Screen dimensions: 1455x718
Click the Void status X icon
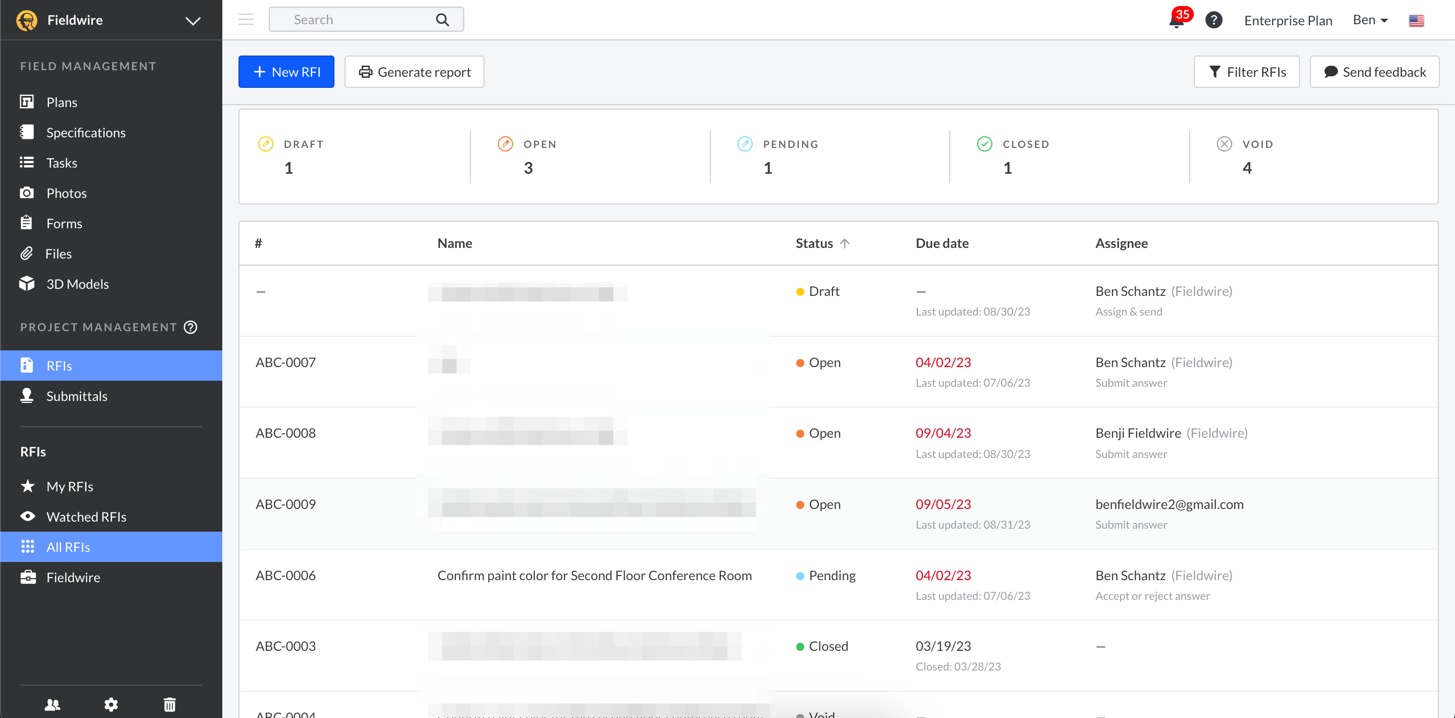tap(1224, 144)
